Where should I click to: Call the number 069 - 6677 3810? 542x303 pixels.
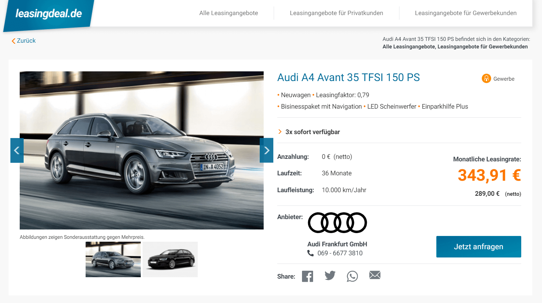pos(340,253)
